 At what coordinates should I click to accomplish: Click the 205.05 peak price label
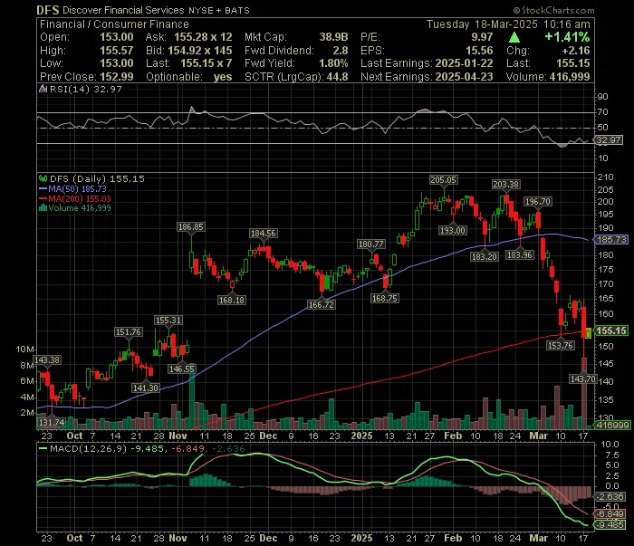(x=443, y=179)
